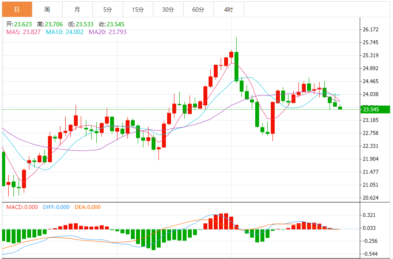This screenshot has width=393, height=259.
Task: Click the DIFF:0.000 indicator label
Action: [x=56, y=207]
